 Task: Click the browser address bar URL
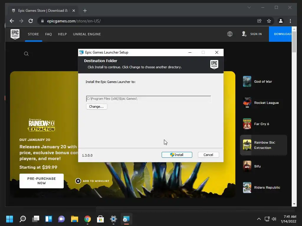[74, 21]
